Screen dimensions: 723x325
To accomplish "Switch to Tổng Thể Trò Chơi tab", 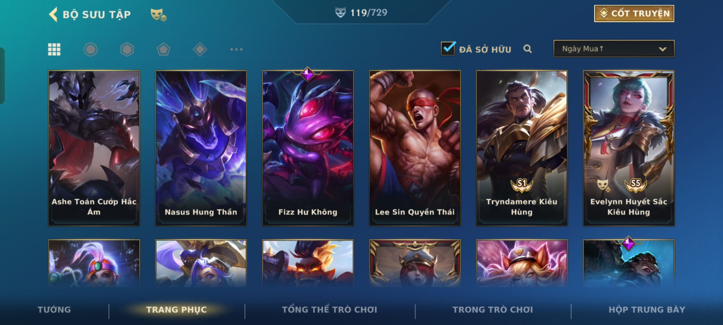I will coord(329,310).
